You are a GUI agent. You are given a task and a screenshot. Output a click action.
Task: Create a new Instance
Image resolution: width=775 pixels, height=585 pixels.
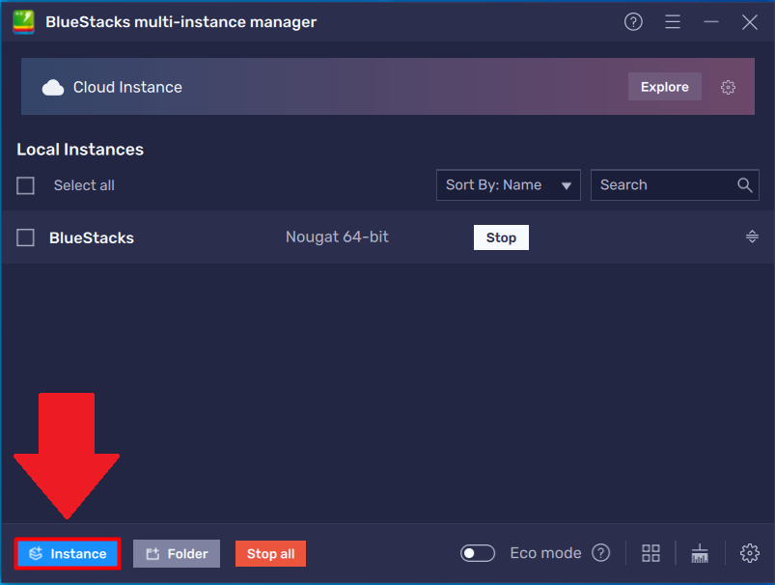68,553
